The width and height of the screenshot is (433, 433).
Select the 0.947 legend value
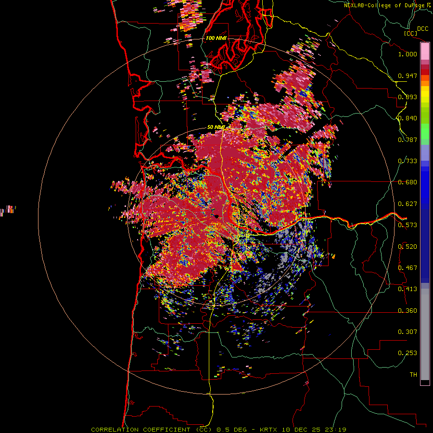(x=408, y=76)
